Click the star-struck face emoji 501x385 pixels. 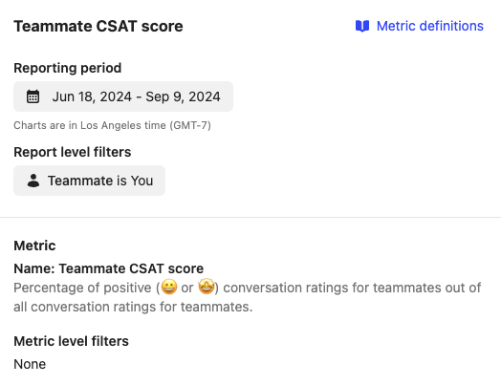click(207, 287)
